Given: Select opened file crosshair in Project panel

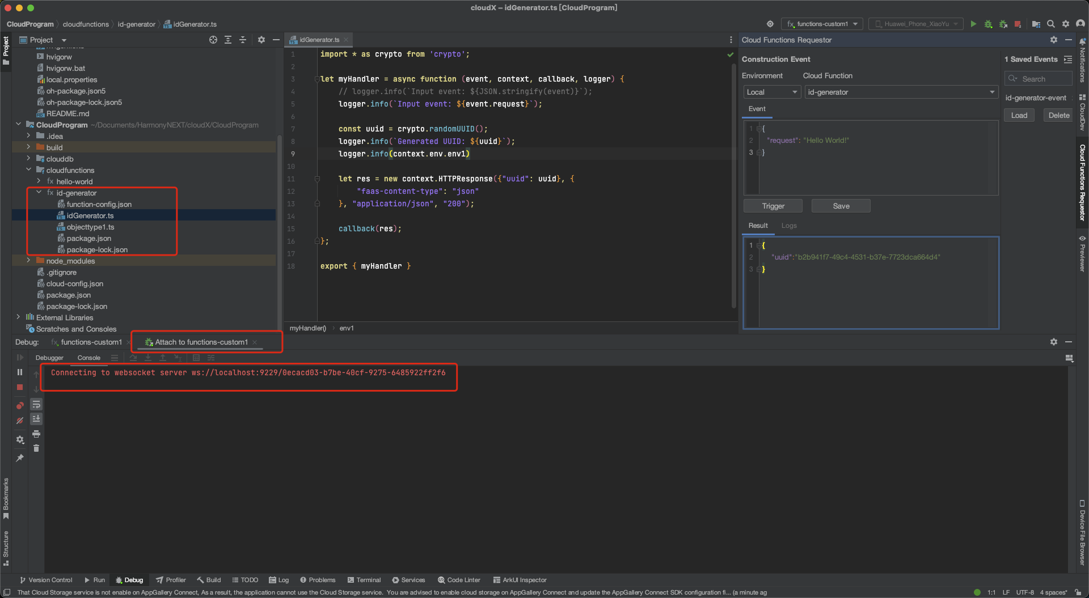Looking at the screenshot, I should tap(213, 40).
